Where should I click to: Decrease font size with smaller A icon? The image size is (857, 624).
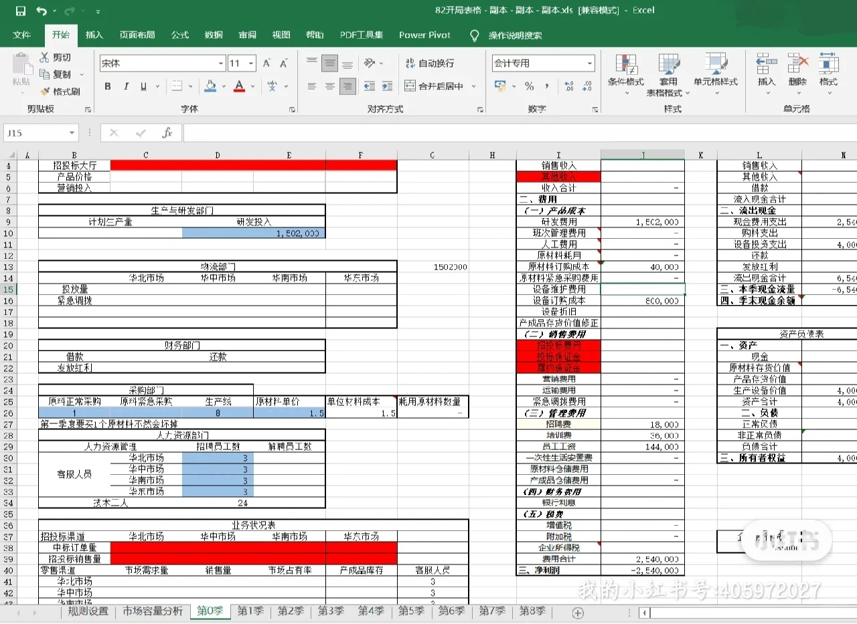pos(285,64)
